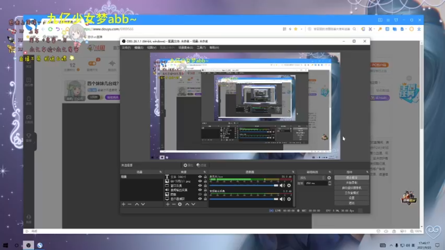Open the Tools menu in OBS
445x250 pixels.
(201, 48)
